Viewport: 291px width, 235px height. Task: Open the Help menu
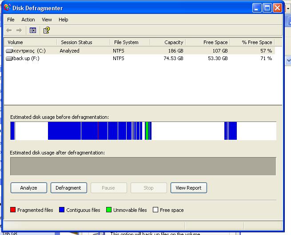click(63, 20)
